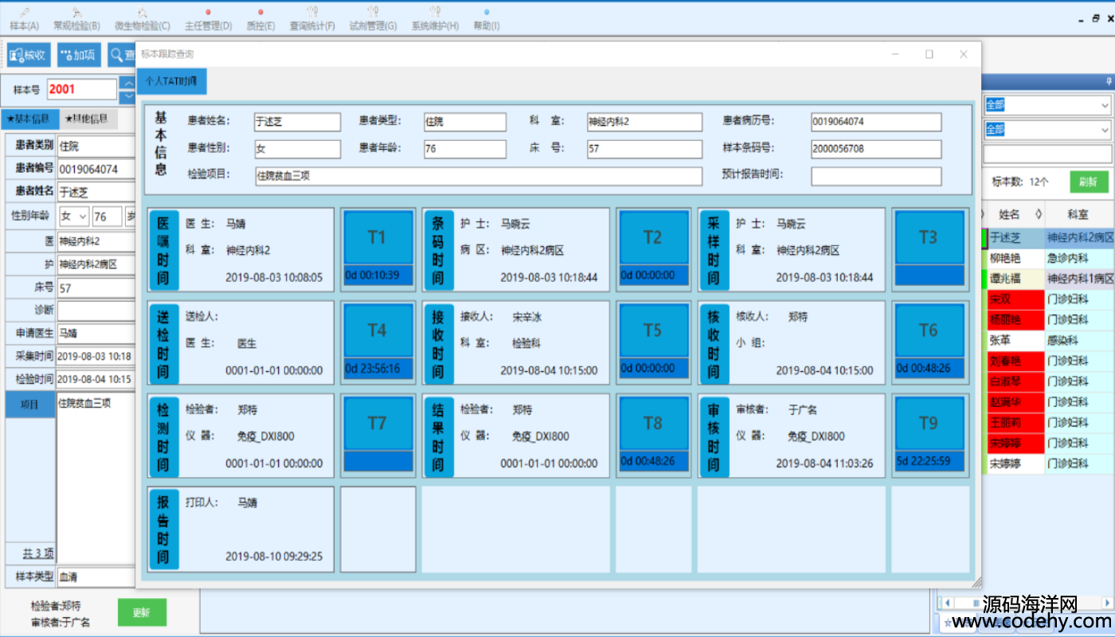
Task: Click the T9 time tile
Action: 929,424
